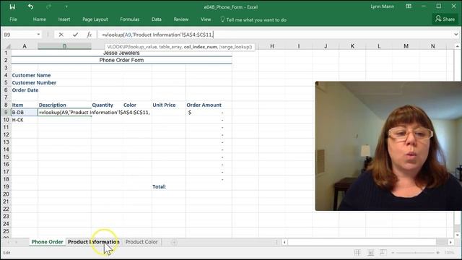This screenshot has width=462, height=260.
Task: Open the View ribbon tab
Action: coord(206,19)
